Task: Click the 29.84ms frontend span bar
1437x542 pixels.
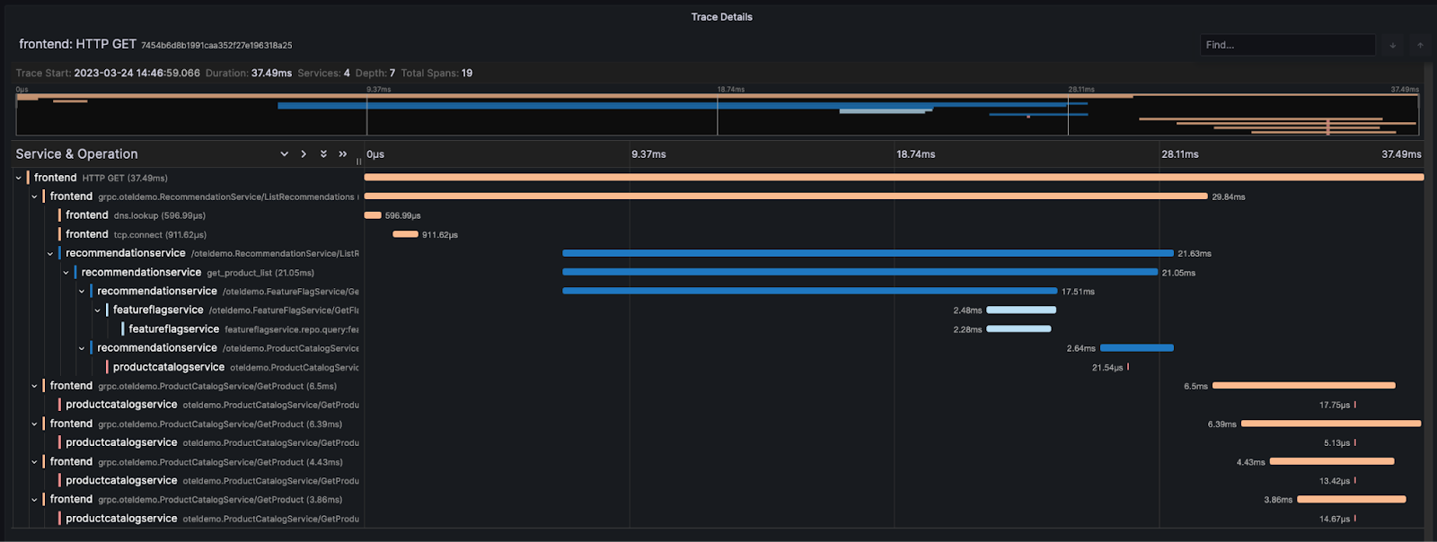Action: point(785,197)
